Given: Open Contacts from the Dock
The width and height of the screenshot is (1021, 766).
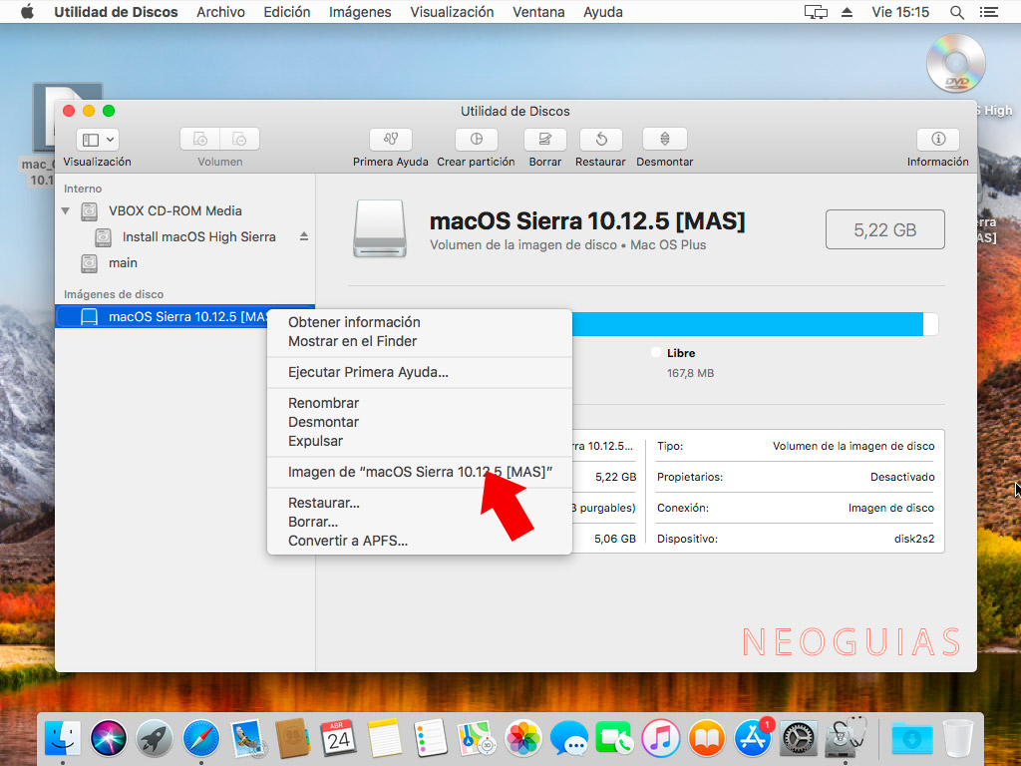Looking at the screenshot, I should [292, 739].
